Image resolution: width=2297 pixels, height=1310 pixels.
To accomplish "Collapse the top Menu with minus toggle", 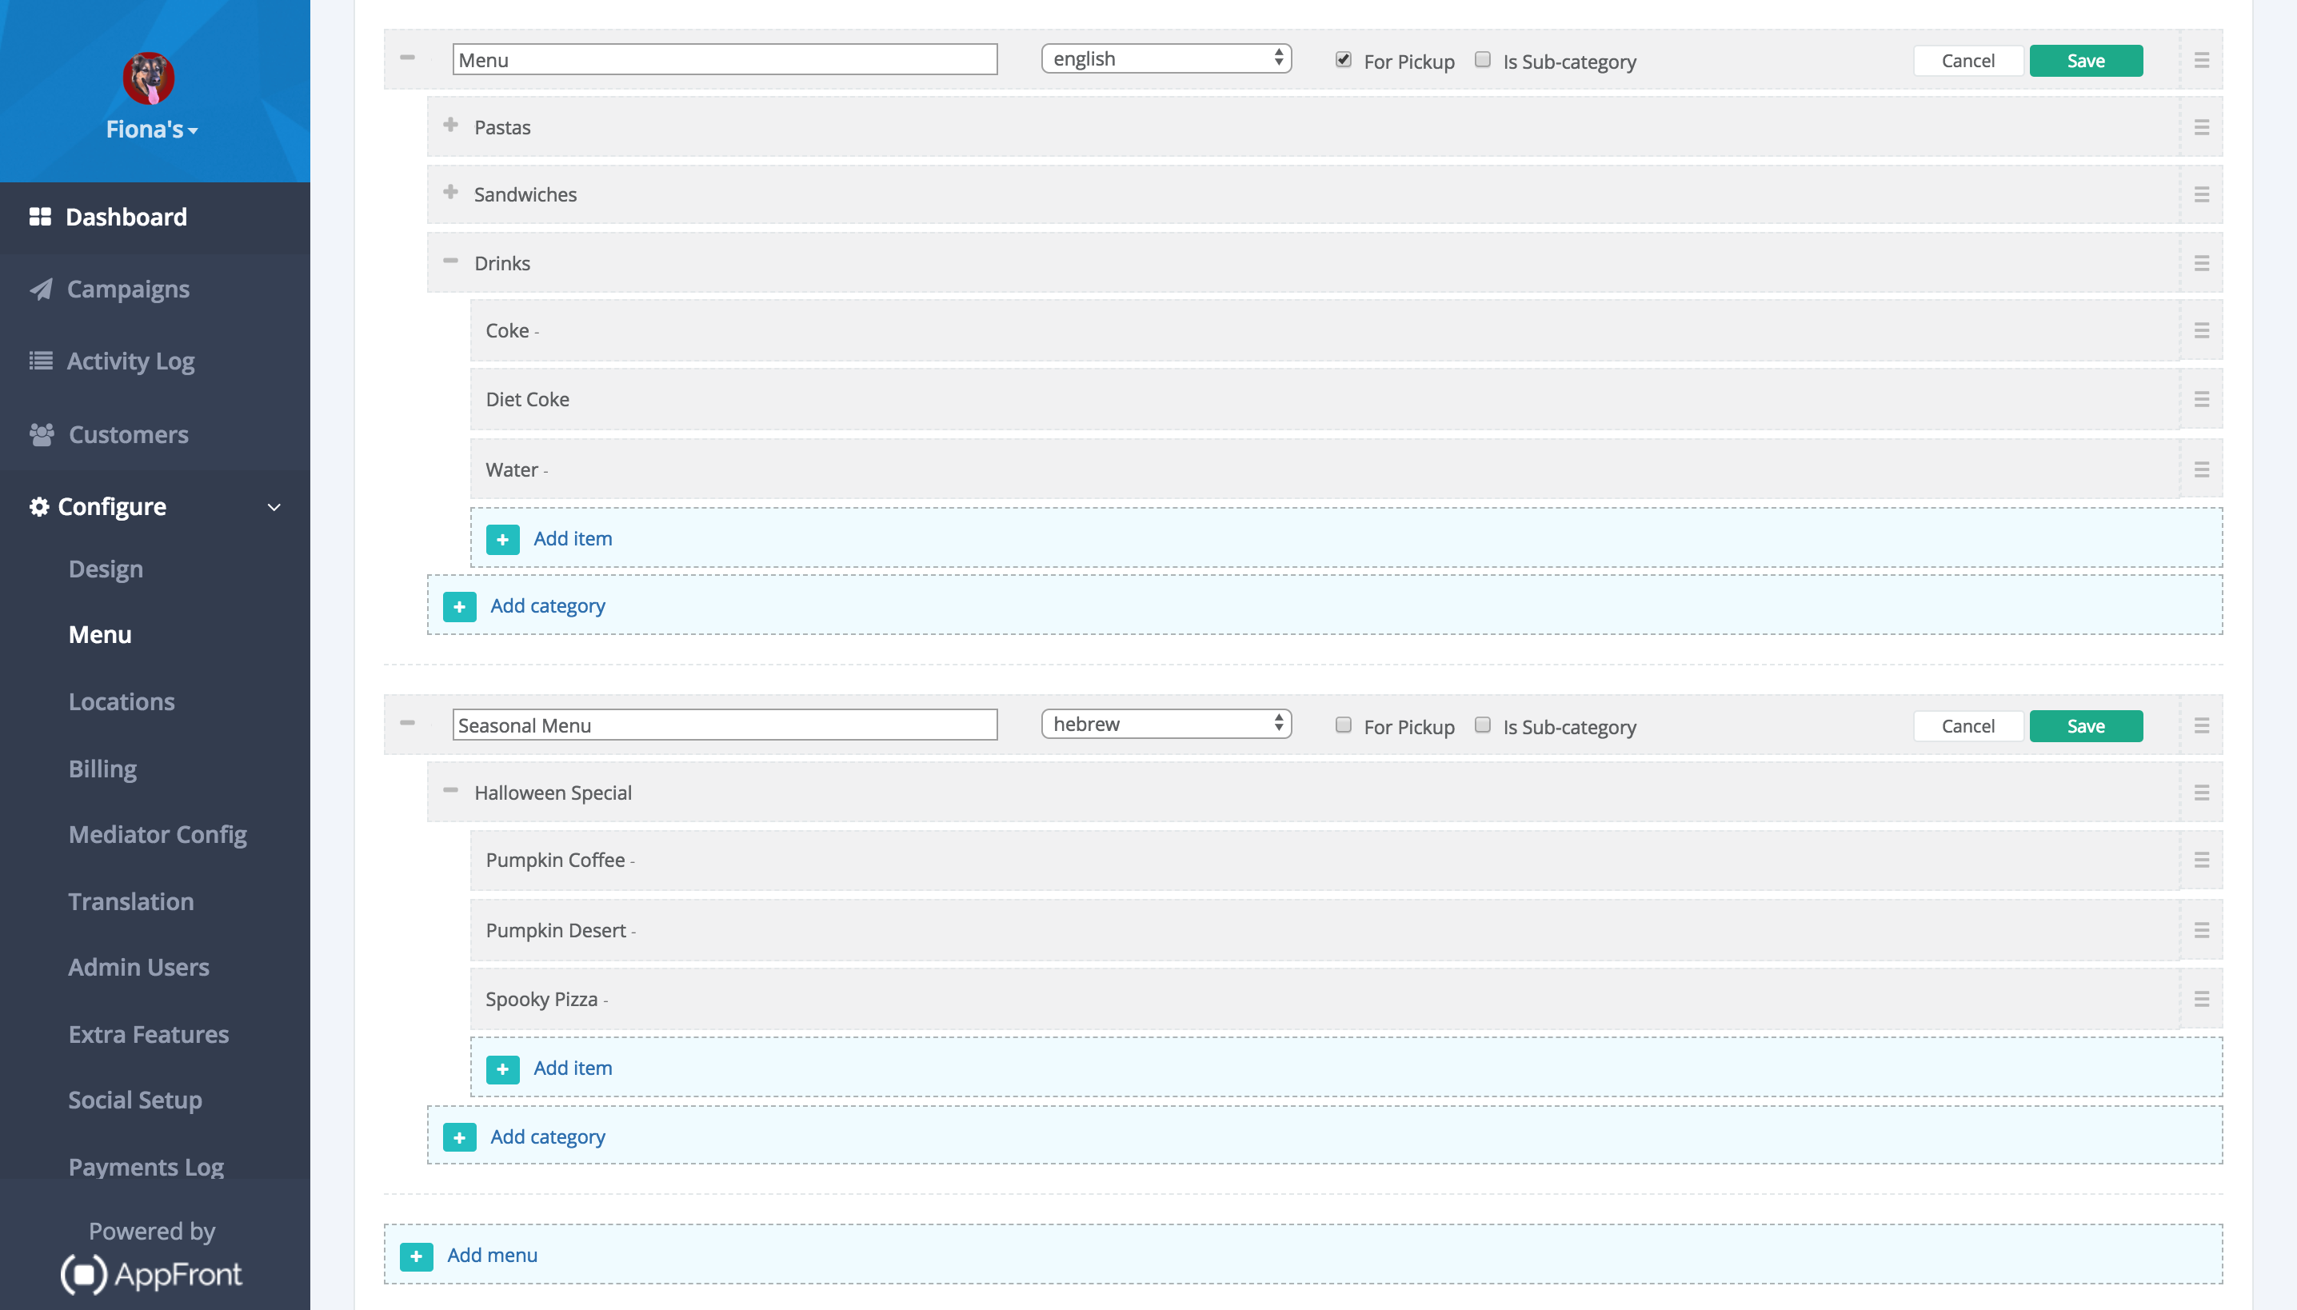I will 408,58.
